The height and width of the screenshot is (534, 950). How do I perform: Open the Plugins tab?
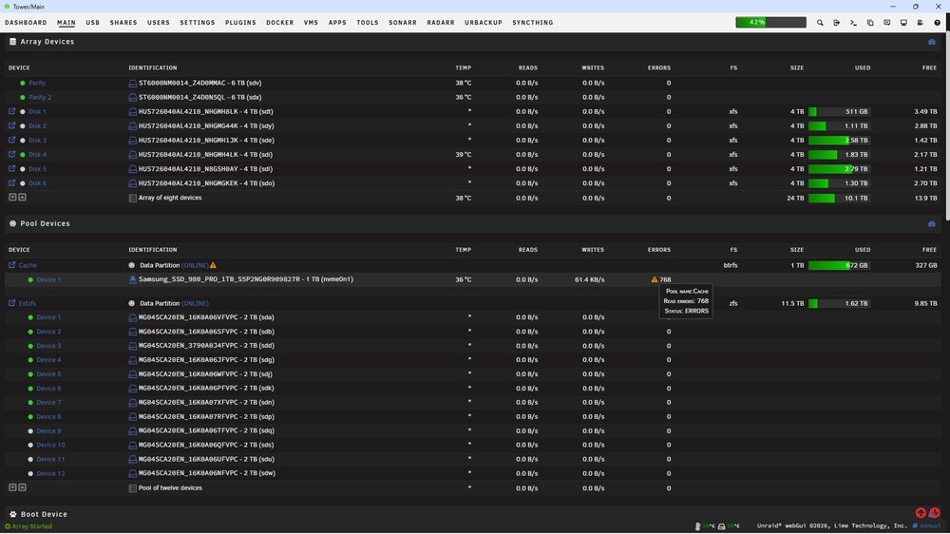pos(240,23)
